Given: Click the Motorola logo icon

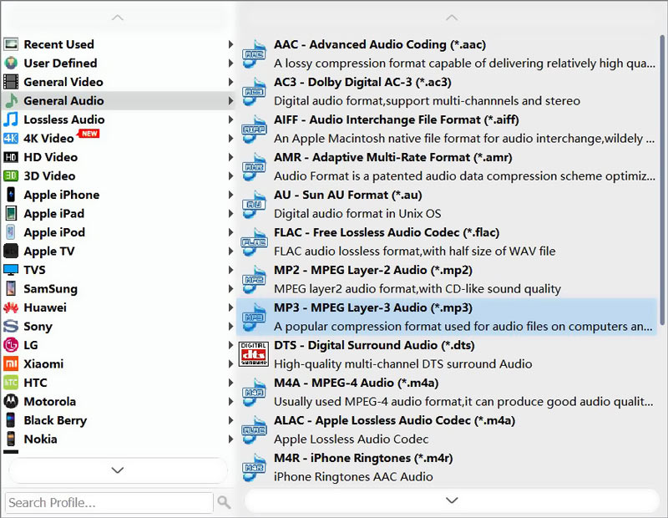Looking at the screenshot, I should tap(11, 401).
